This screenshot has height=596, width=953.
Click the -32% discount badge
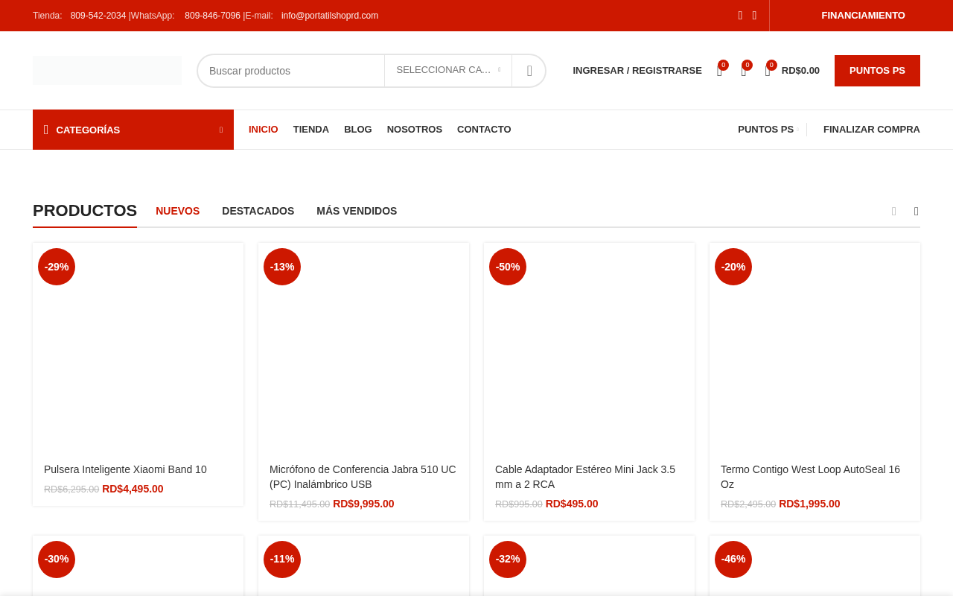[508, 559]
